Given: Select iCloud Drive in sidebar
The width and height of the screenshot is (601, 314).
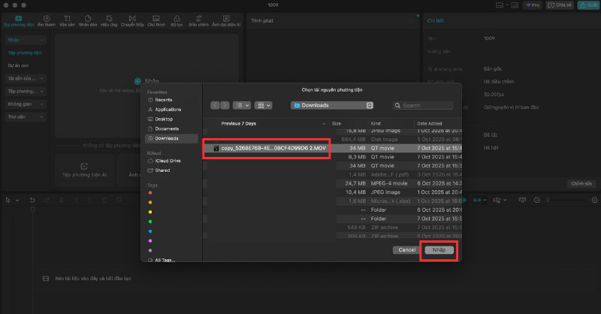Looking at the screenshot, I should tap(167, 160).
